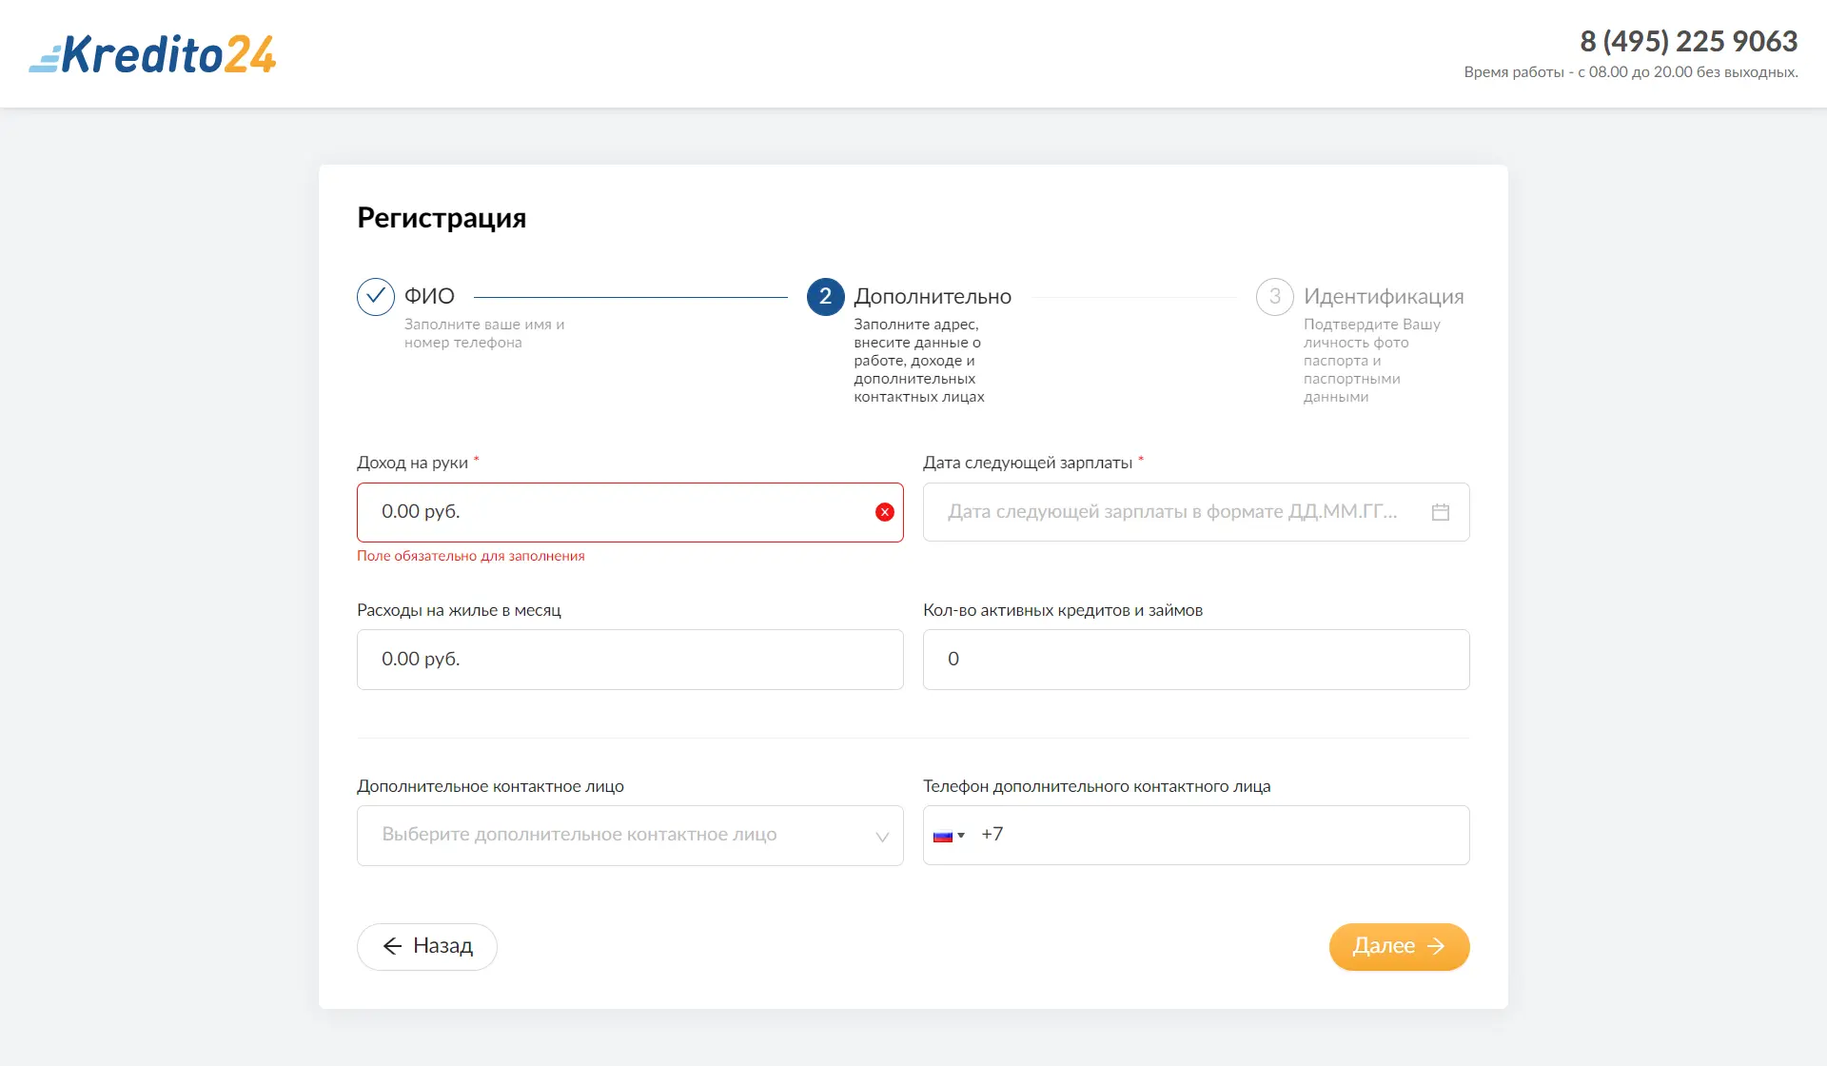Click the 'Кол-во активных кредитов и займов' label
Image resolution: width=1827 pixels, height=1066 pixels.
[x=1063, y=610]
